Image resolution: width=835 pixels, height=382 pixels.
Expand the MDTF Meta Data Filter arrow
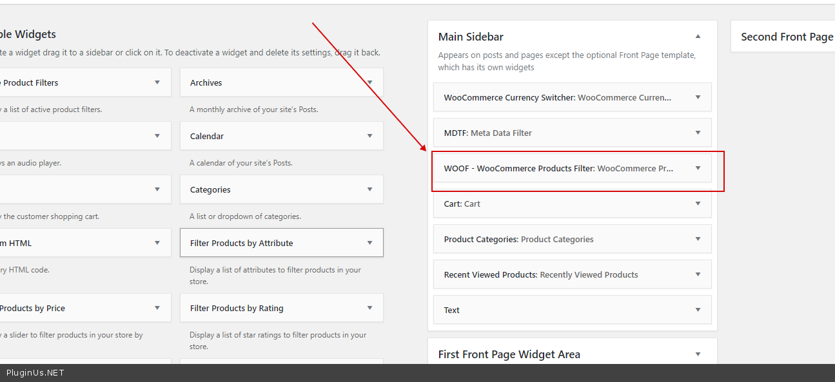(698, 133)
